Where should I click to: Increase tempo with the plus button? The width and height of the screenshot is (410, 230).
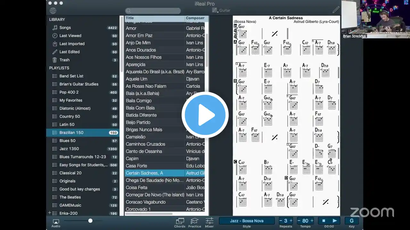[312, 221]
